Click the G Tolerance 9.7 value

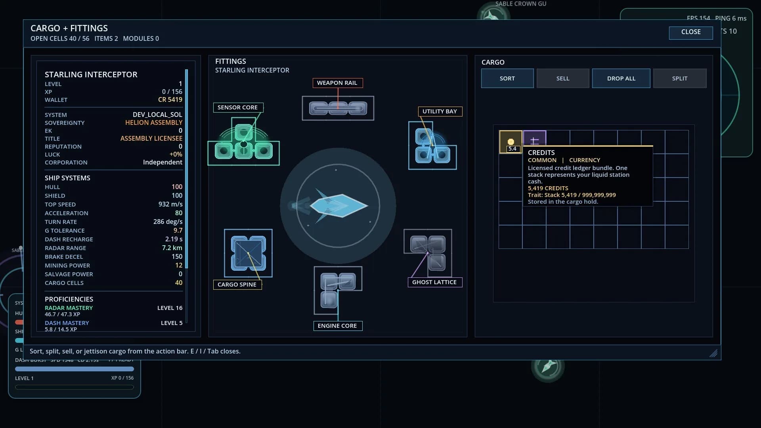(178, 231)
